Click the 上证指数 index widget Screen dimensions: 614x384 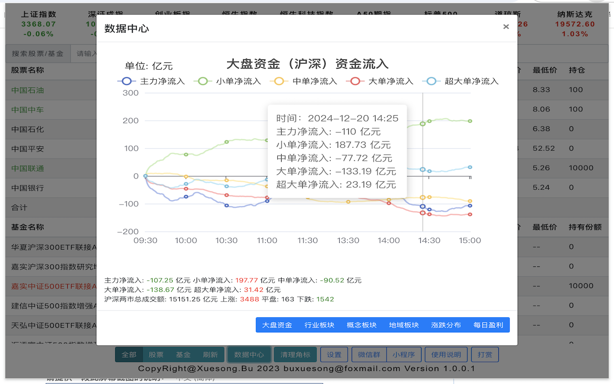click(x=38, y=24)
